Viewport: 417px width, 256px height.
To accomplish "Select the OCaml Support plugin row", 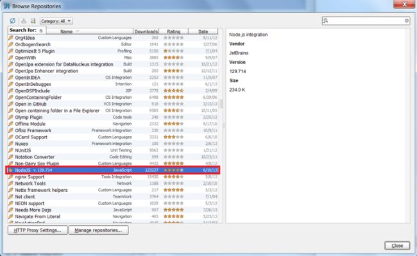I will pos(113,137).
